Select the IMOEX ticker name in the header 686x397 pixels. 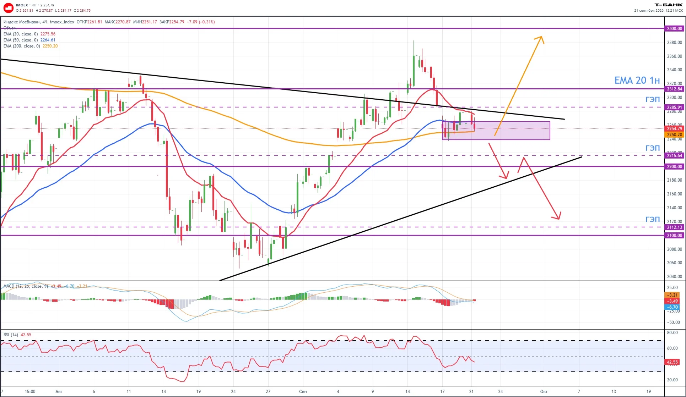pyautogui.click(x=22, y=5)
